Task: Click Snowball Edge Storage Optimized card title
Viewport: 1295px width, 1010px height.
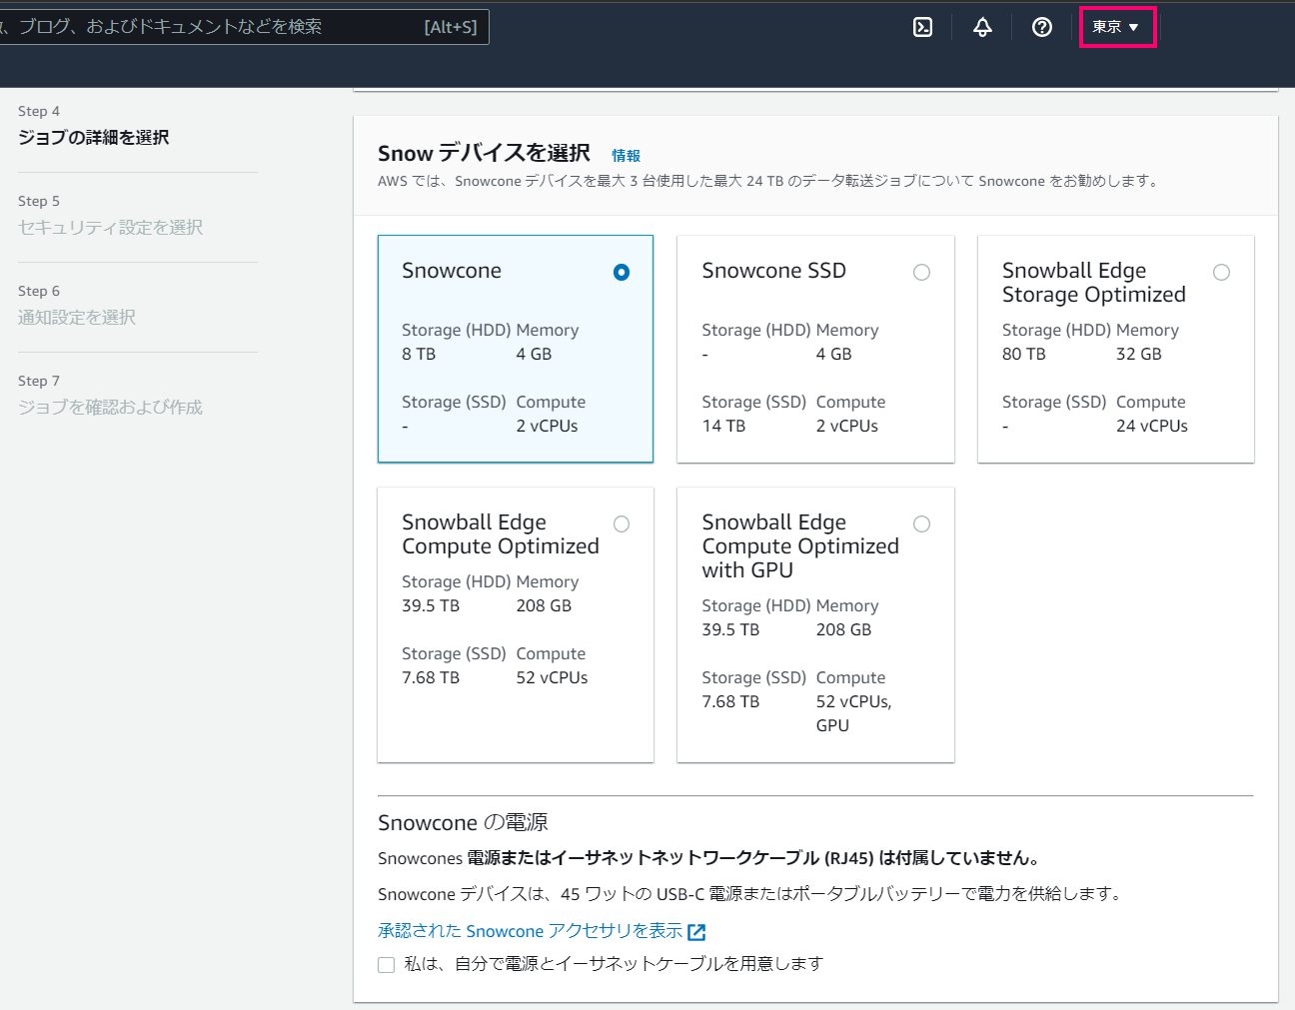Action: coord(1093,283)
